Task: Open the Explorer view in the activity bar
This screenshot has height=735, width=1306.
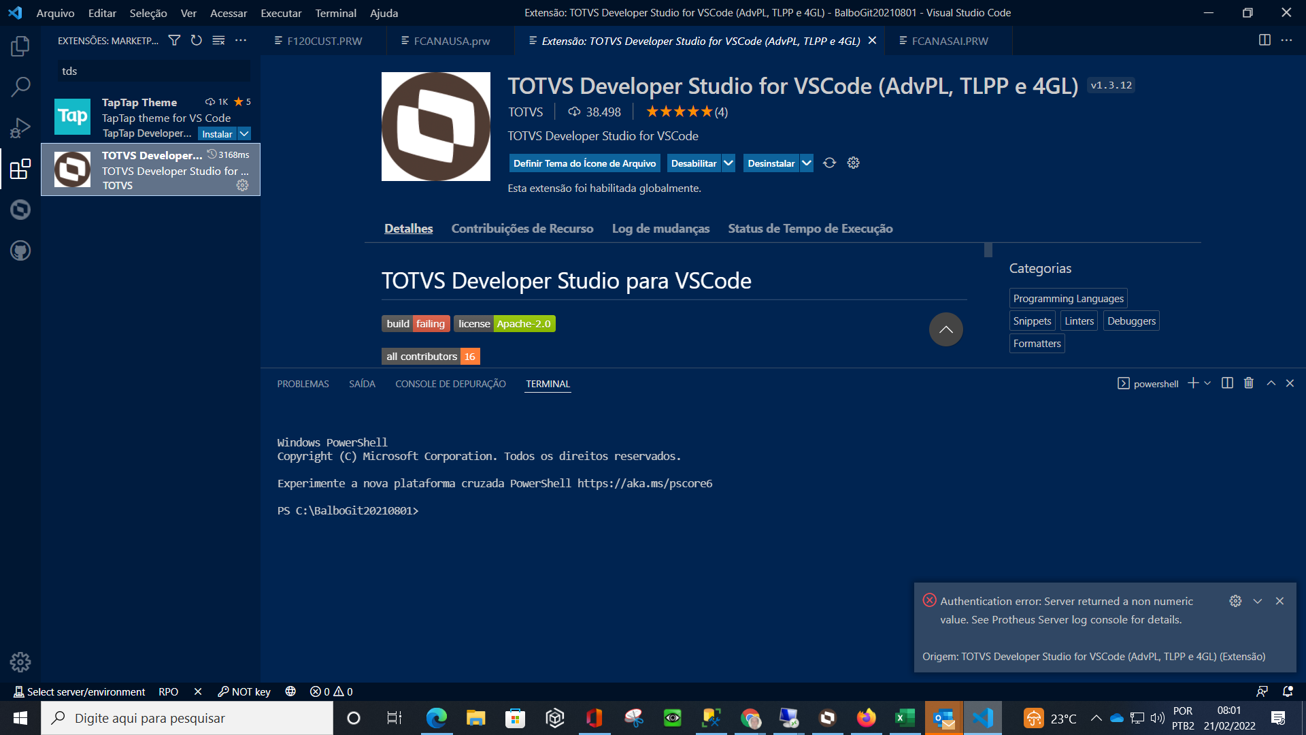Action: click(x=20, y=46)
